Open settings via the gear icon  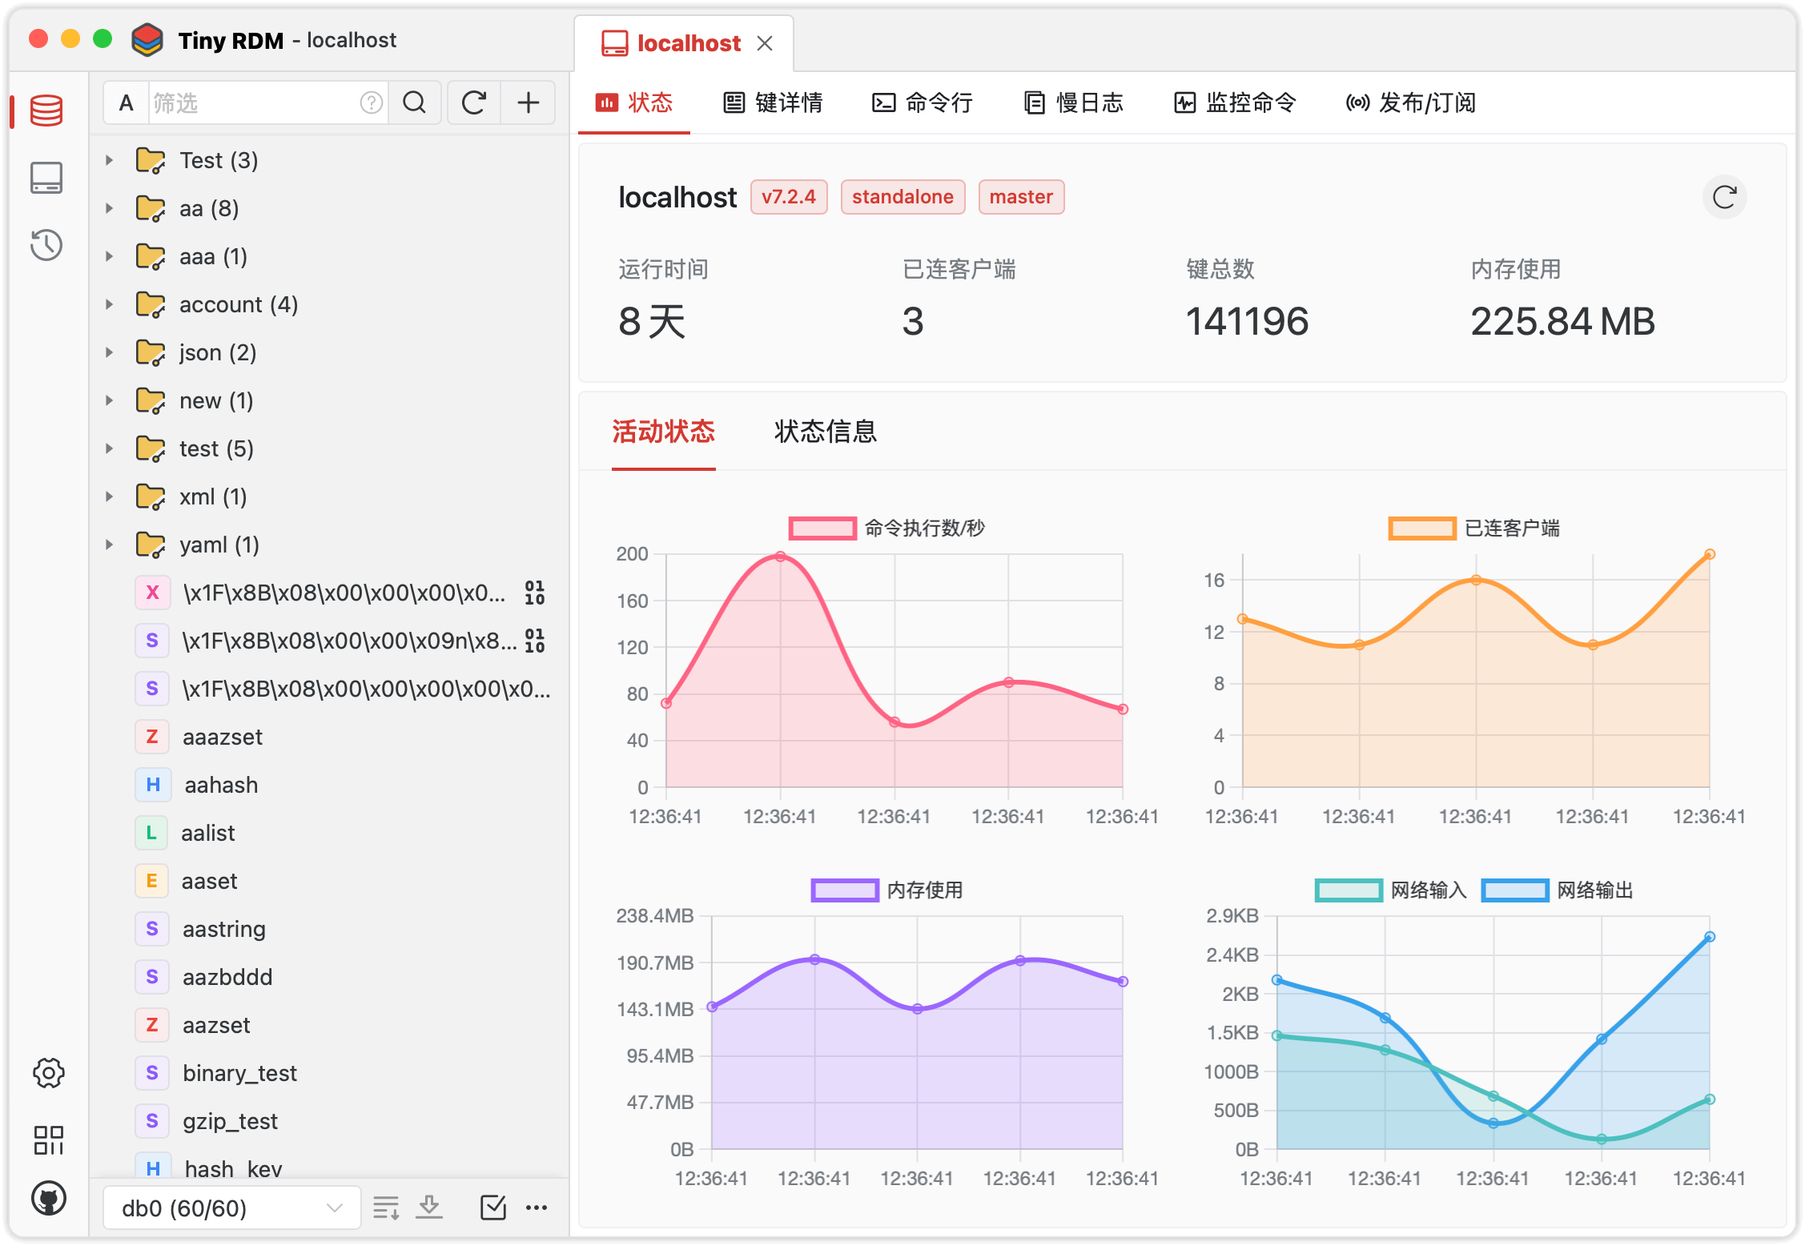(x=48, y=1074)
